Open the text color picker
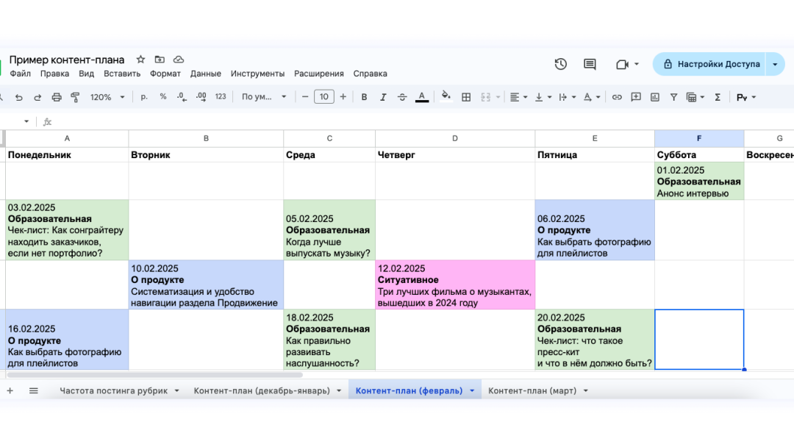The width and height of the screenshot is (794, 447). click(x=421, y=97)
